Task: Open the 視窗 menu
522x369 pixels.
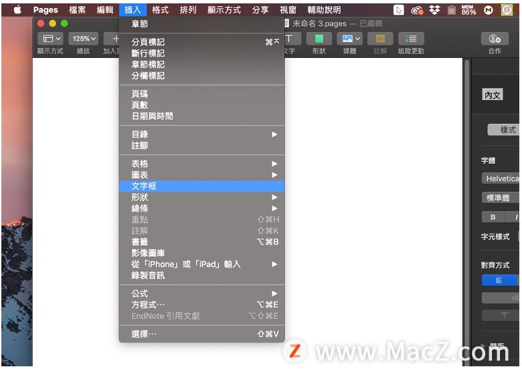Action: (288, 10)
